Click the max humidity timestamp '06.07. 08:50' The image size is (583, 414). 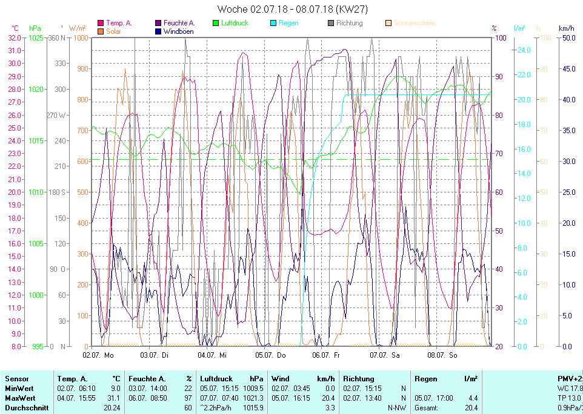pyautogui.click(x=148, y=398)
